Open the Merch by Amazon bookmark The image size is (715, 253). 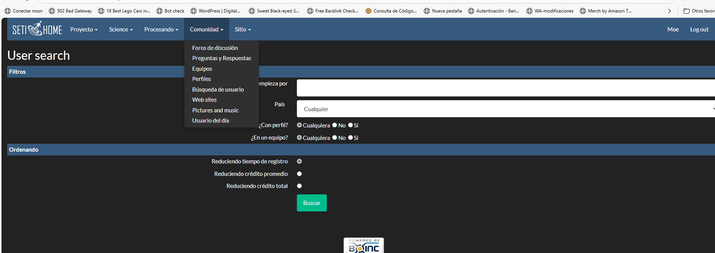coord(606,11)
